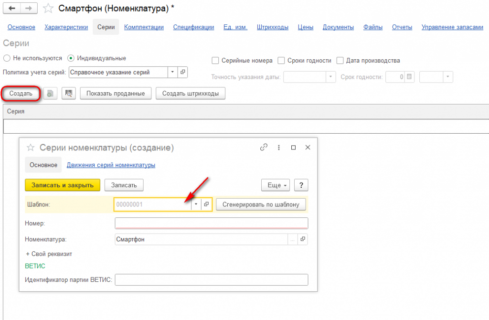Screen dimensions: 489x320
Task: Select the Индивидуальные radio button
Action: pyautogui.click(x=71, y=58)
